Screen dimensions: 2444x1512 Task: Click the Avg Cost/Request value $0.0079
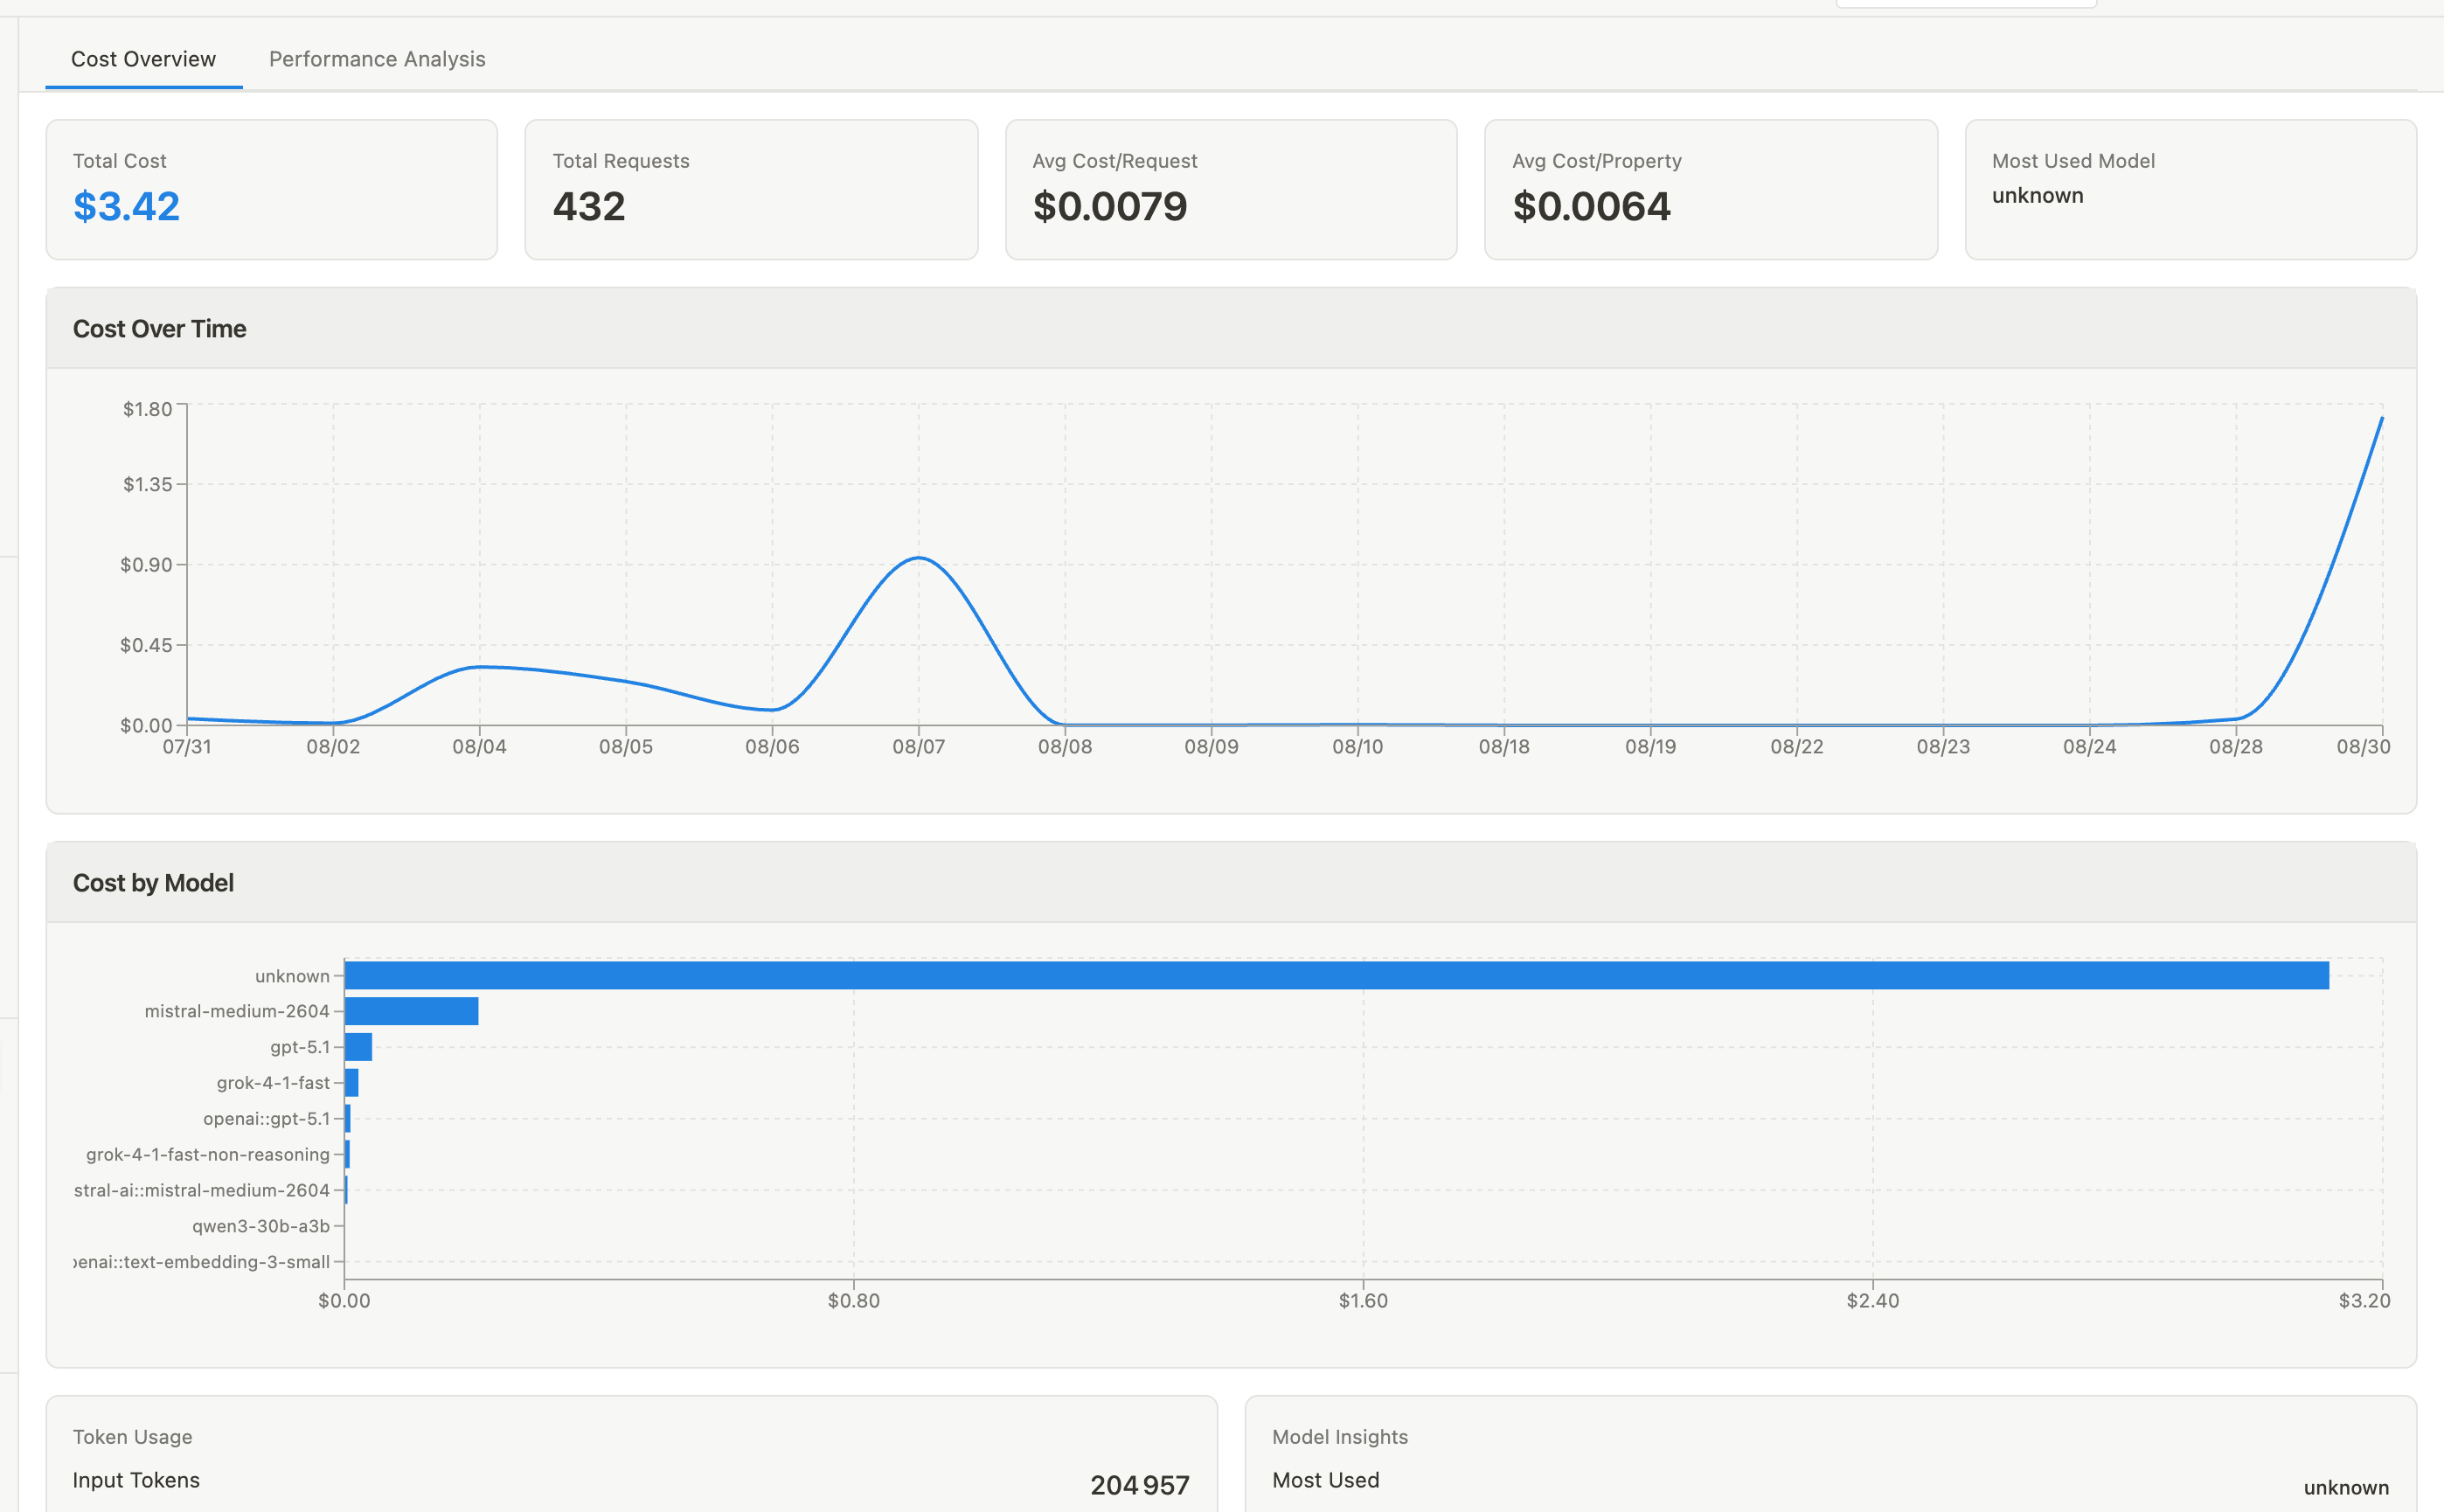[x=1110, y=206]
